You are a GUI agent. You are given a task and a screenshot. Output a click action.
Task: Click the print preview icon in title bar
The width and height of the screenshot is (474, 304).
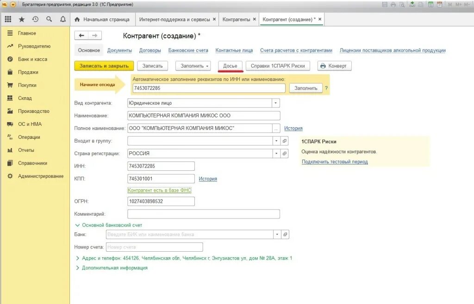point(402,5)
